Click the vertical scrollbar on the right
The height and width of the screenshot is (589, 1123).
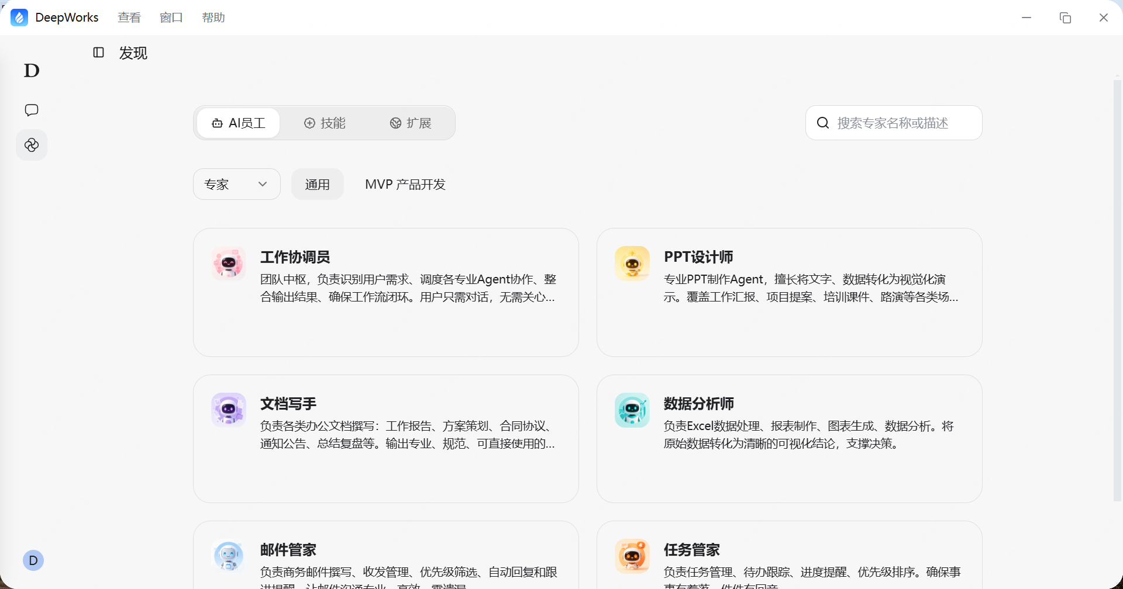coord(1117,290)
